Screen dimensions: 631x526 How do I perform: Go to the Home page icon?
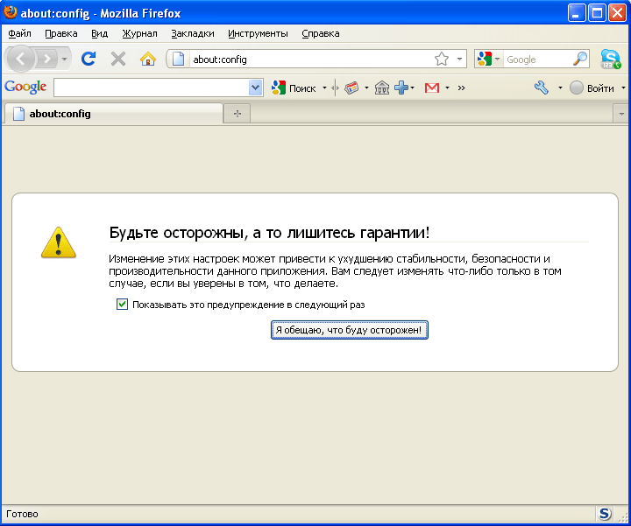coord(148,60)
